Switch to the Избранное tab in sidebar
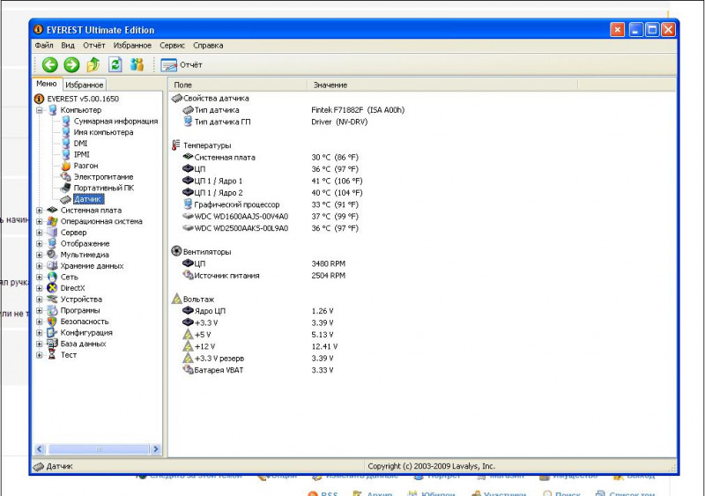 84,85
